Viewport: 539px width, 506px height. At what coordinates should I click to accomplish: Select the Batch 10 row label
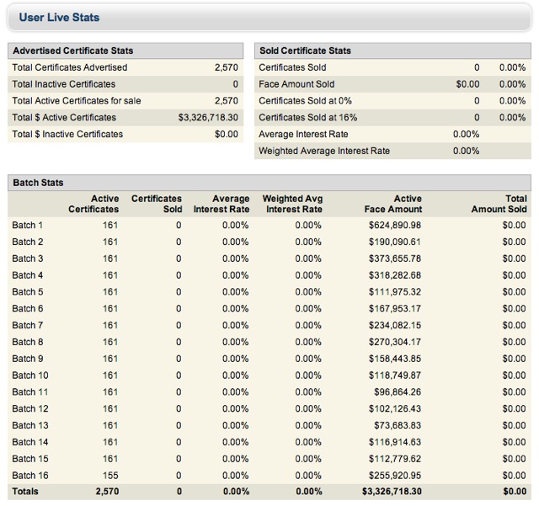pos(30,376)
